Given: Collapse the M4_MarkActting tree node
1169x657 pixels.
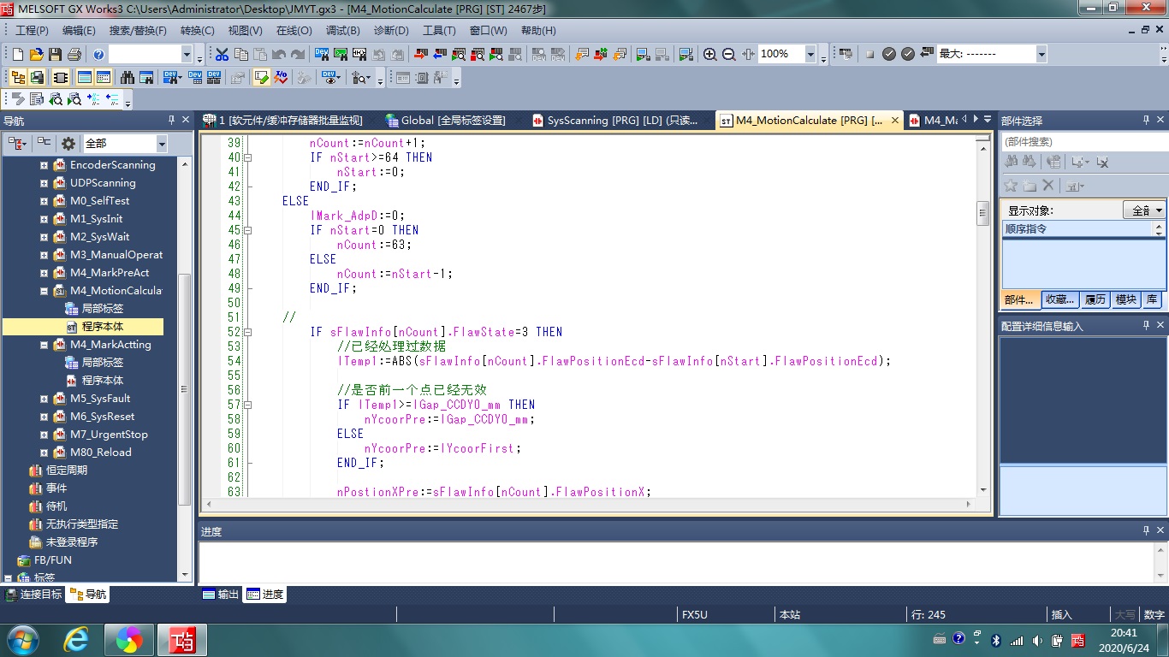Looking at the screenshot, I should point(44,345).
